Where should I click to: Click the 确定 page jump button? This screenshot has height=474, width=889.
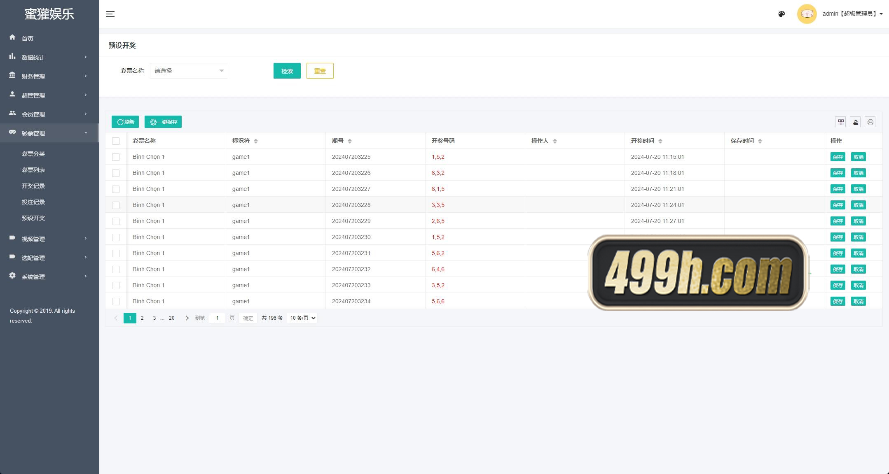click(248, 318)
